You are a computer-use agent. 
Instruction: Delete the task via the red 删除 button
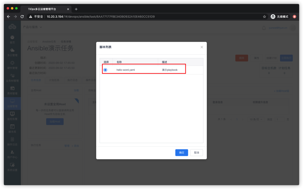(x=242, y=58)
